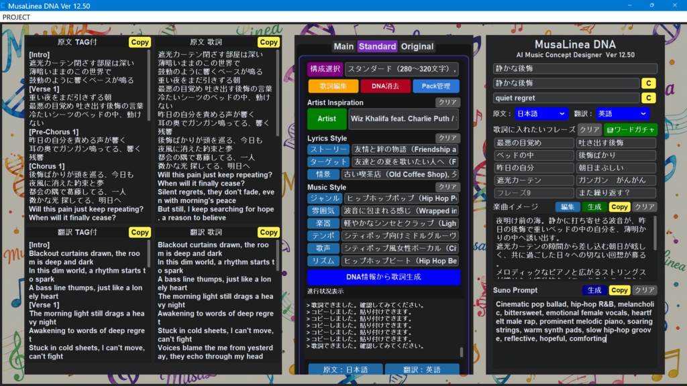Click the Suno Prompt 生成 button
Viewport: 687px width, 386px height.
point(594,290)
